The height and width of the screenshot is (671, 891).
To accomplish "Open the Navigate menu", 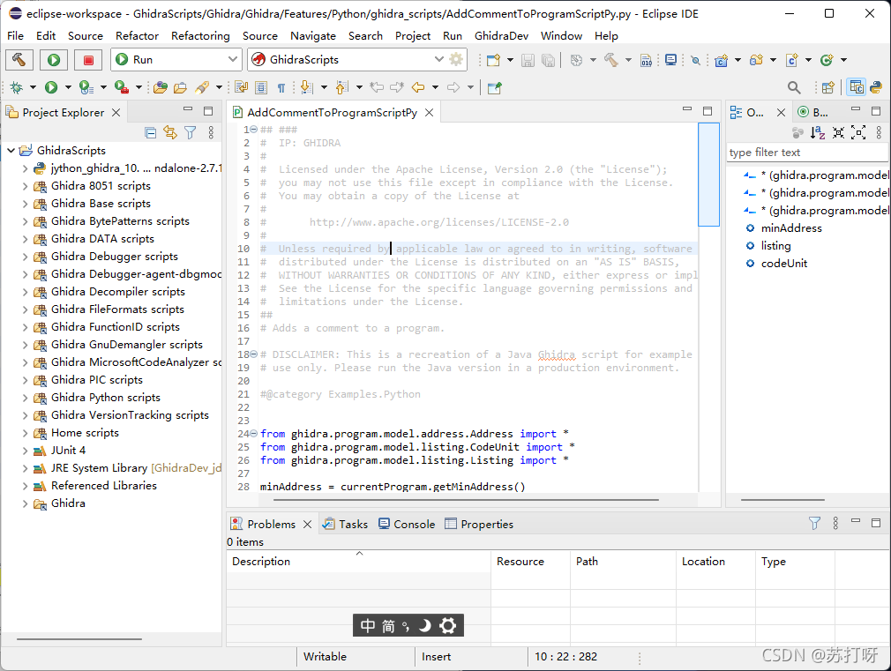I will pyautogui.click(x=313, y=36).
